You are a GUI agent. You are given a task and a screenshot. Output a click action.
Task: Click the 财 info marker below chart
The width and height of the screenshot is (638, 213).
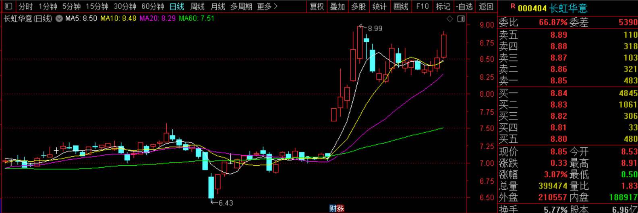click(x=333, y=209)
